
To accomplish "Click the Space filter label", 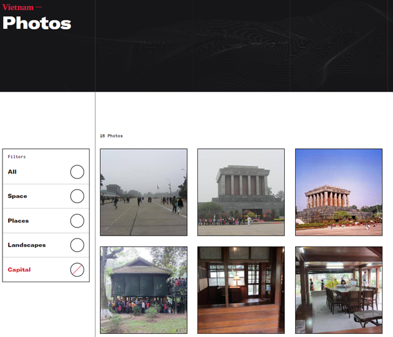I will pyautogui.click(x=17, y=196).
